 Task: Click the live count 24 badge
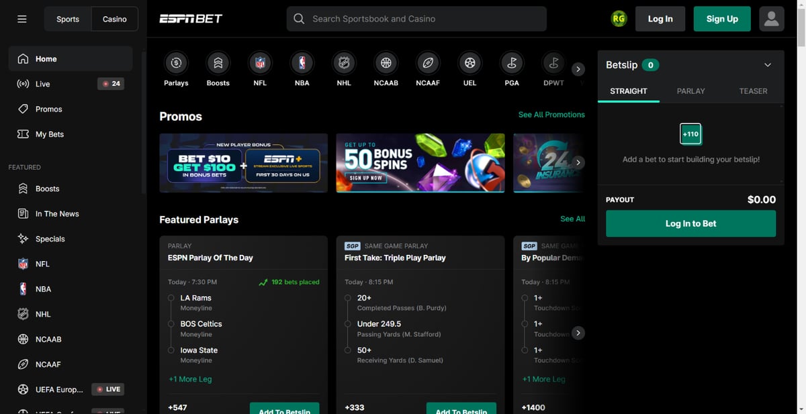pyautogui.click(x=111, y=84)
